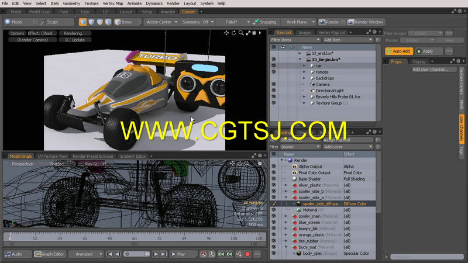Open the Animated keying dropdown
This screenshot has height=263, width=468.
[86, 254]
